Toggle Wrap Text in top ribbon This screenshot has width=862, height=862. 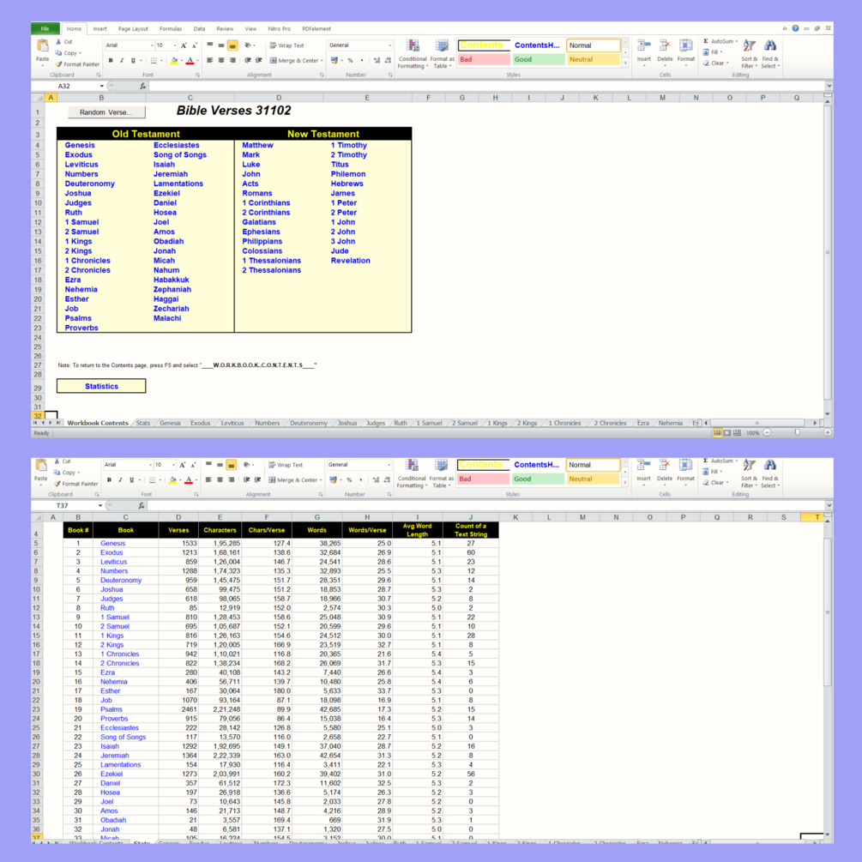tap(287, 45)
